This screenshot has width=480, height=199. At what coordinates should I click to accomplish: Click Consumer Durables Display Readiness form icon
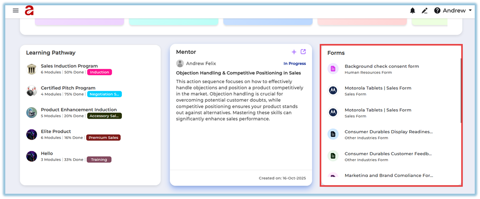(x=333, y=134)
